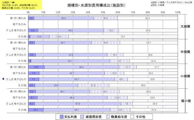Image resolution: width=194 pixels, height=120 pixels.
Task: Click the 職員給与費 legend swatch
Action: 108,117
